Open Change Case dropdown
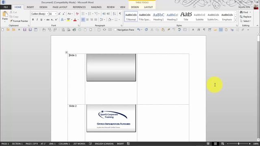Image resolution: width=260 pixels, height=146 pixels. (x=70, y=14)
